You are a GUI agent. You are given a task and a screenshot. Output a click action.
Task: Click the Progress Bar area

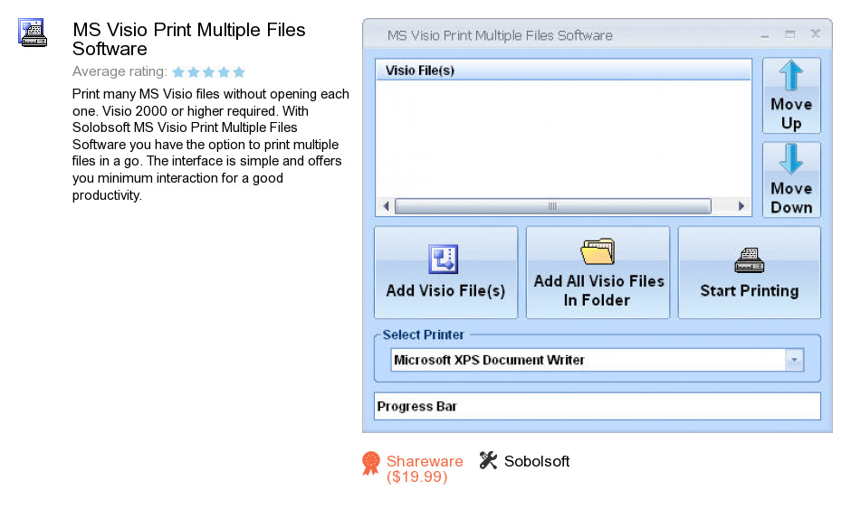(x=597, y=407)
